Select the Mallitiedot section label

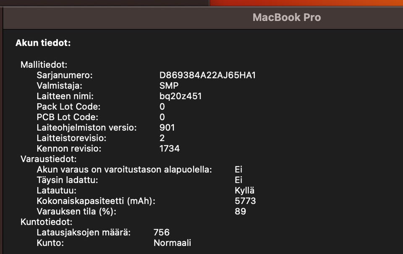coord(44,65)
